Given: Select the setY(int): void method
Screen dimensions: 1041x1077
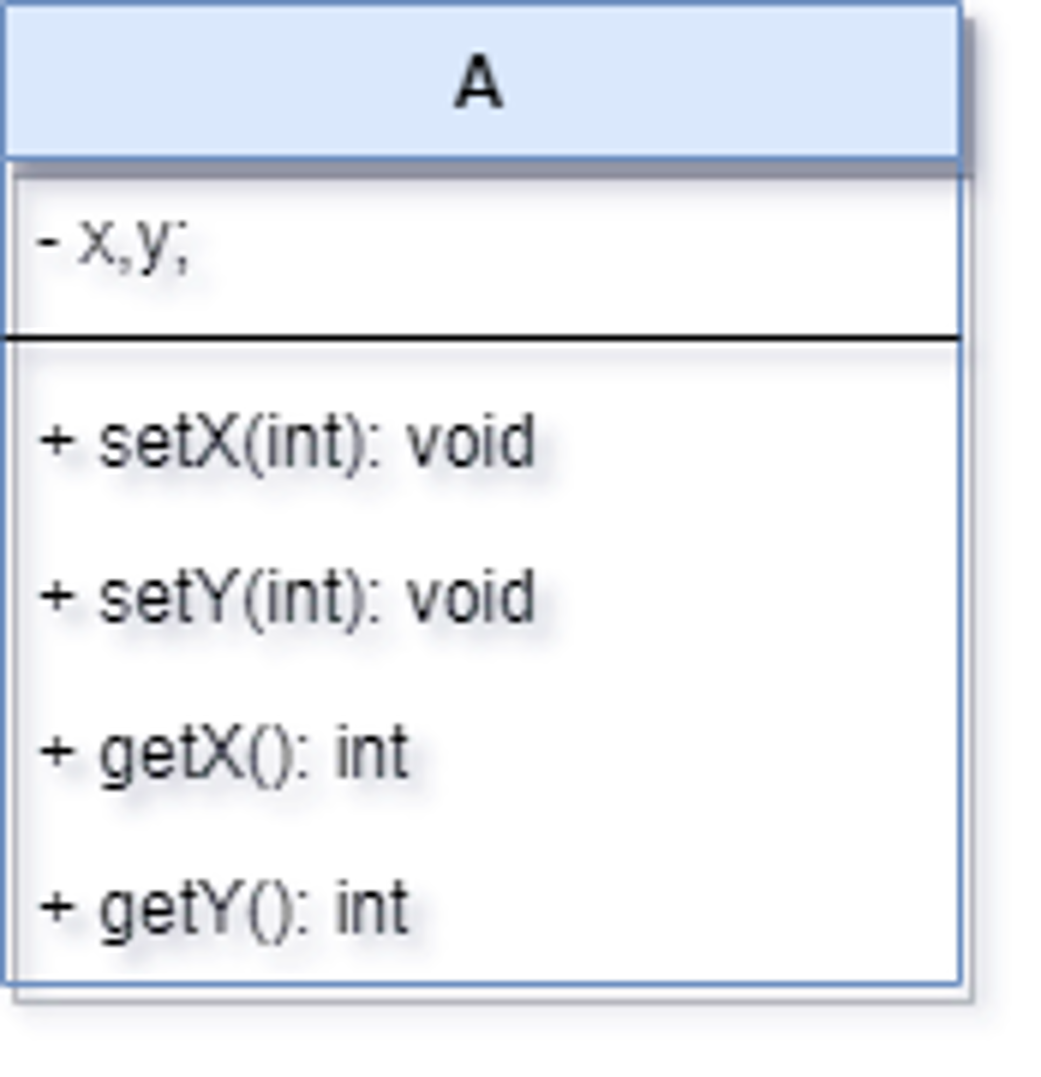Looking at the screenshot, I should (x=288, y=598).
